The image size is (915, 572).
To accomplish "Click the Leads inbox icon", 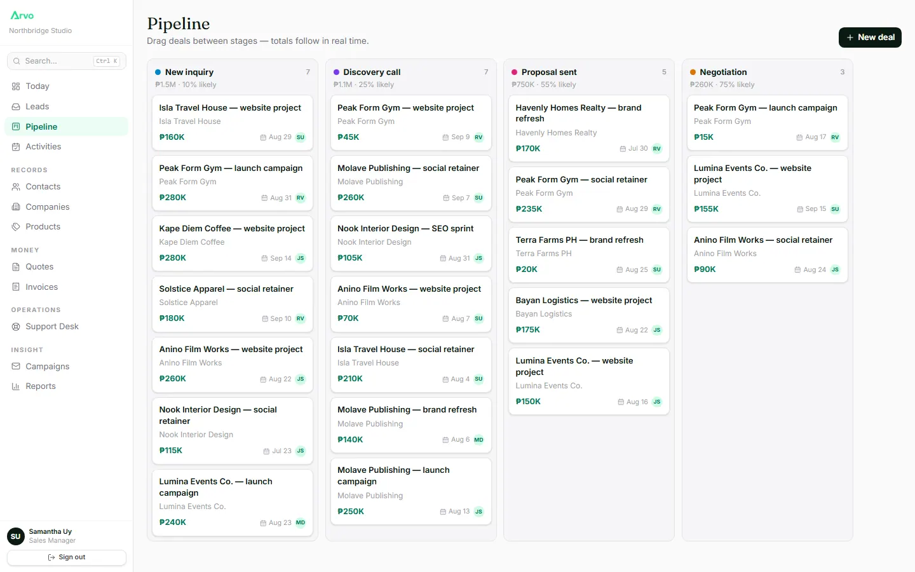I will point(16,107).
